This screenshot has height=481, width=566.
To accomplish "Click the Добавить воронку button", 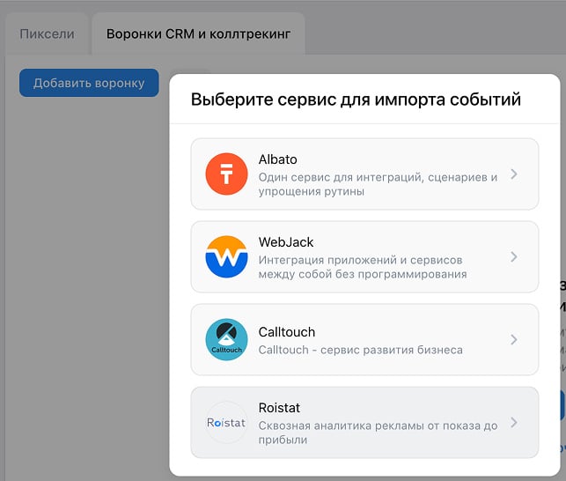I will pos(89,83).
